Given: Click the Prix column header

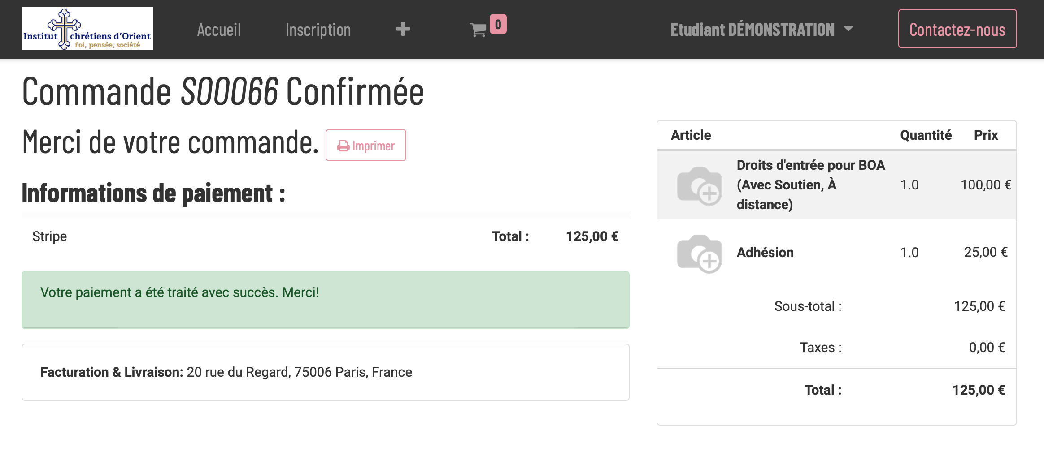Looking at the screenshot, I should [986, 135].
